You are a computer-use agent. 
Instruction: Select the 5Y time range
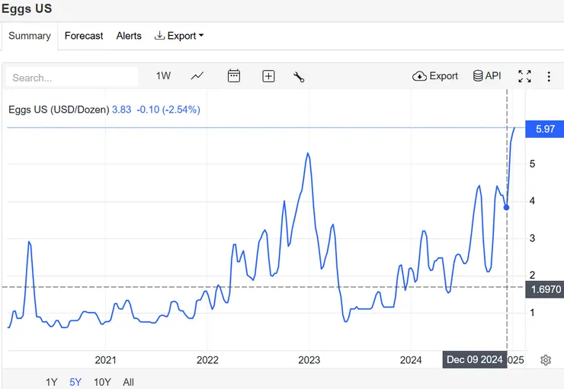point(75,382)
